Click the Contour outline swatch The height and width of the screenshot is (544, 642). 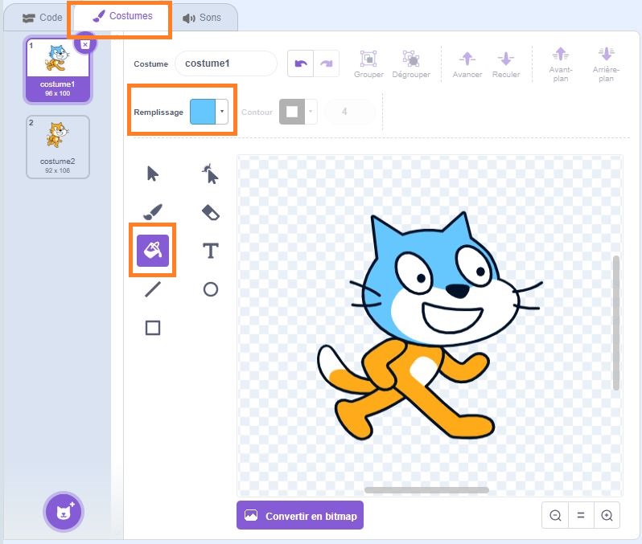coord(292,111)
